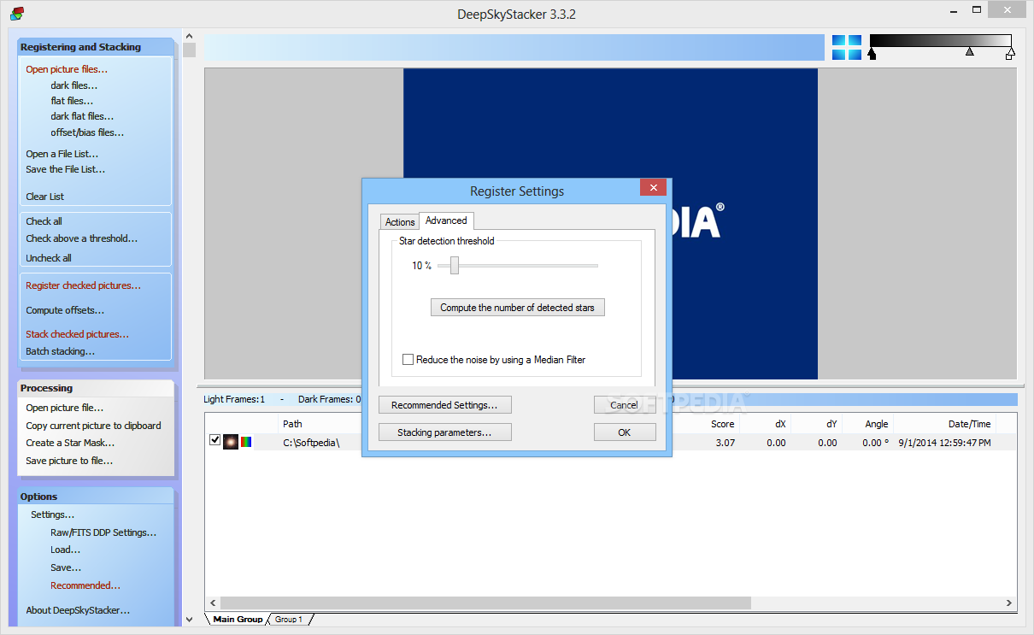The width and height of the screenshot is (1034, 635).
Task: Open About DeepSkyStacker
Action: [78, 610]
